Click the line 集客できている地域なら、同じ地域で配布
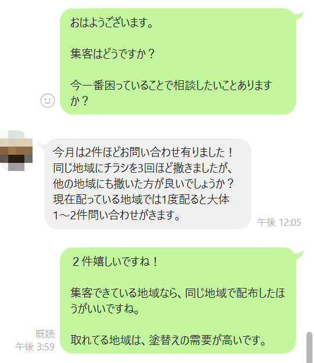 click(177, 293)
